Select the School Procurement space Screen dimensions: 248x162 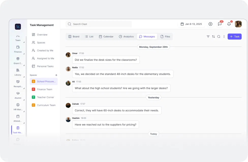(x=44, y=82)
